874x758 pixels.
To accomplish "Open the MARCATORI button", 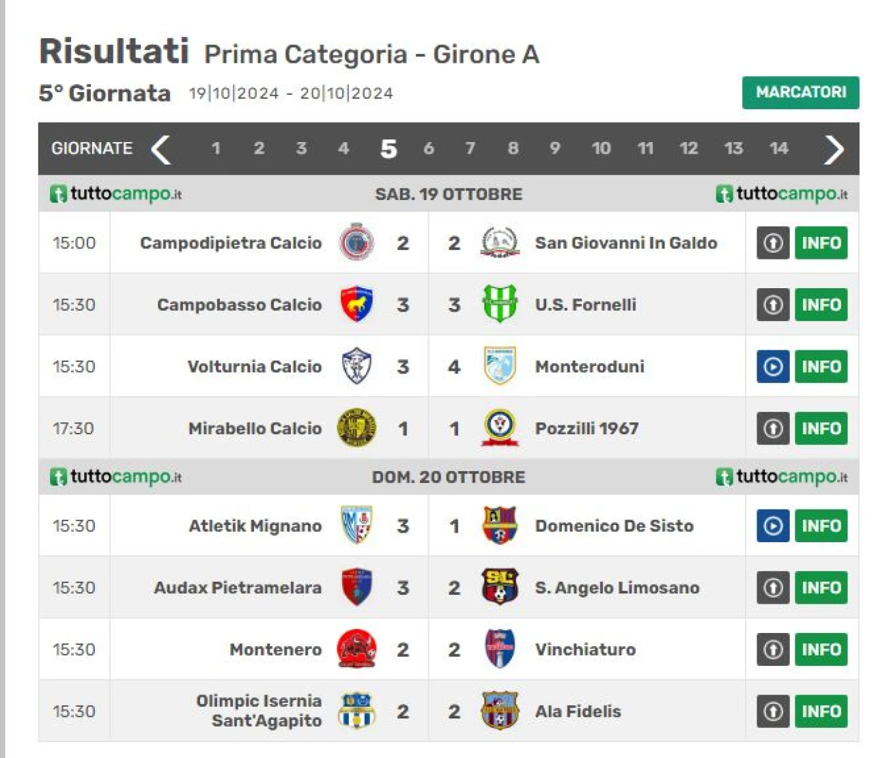I will pos(800,92).
